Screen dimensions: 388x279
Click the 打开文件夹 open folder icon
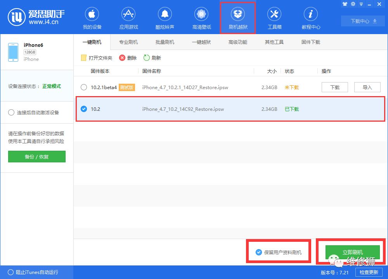[83, 58]
